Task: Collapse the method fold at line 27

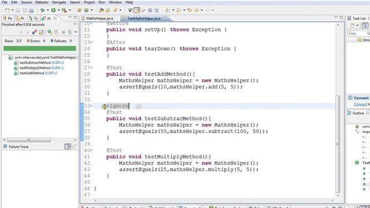Action: tap(91, 68)
